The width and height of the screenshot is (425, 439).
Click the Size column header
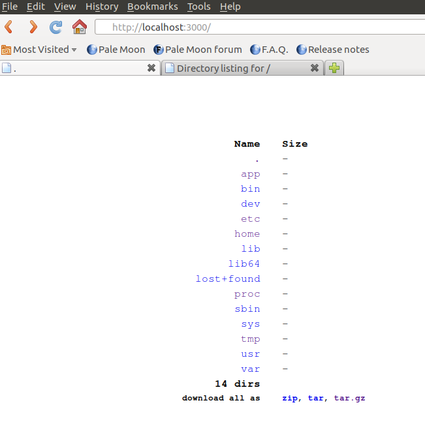pos(295,144)
